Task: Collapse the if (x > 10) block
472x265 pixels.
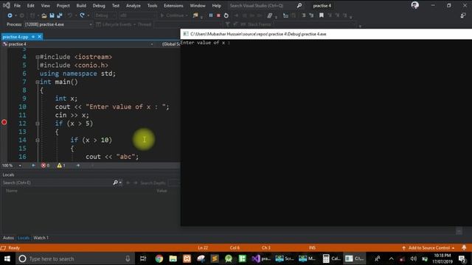Action: [x=38, y=140]
